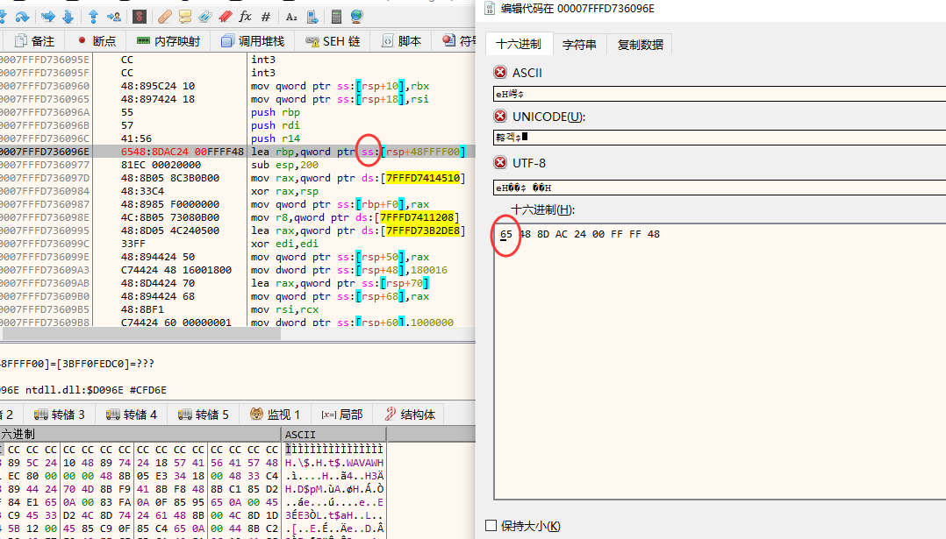Open the 内存映射 memory map tab
The width and height of the screenshot is (946, 539).
pyautogui.click(x=168, y=41)
